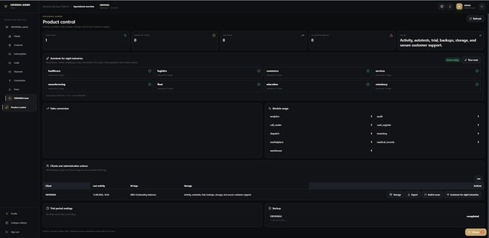
Task: Click the green status icon on healthcare card
Action: [x=150, y=71]
